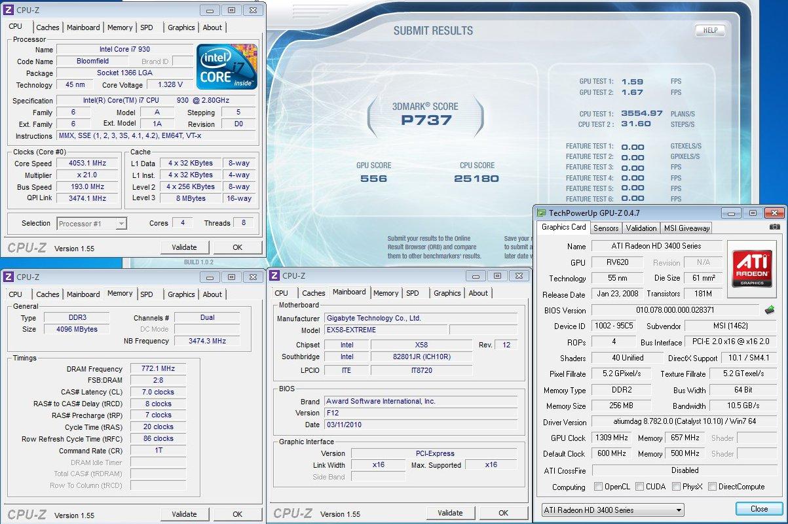Click CPU-Z icon in top-left window title bar

point(7,10)
